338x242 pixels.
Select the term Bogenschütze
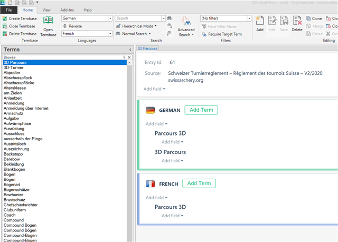pyautogui.click(x=16, y=190)
